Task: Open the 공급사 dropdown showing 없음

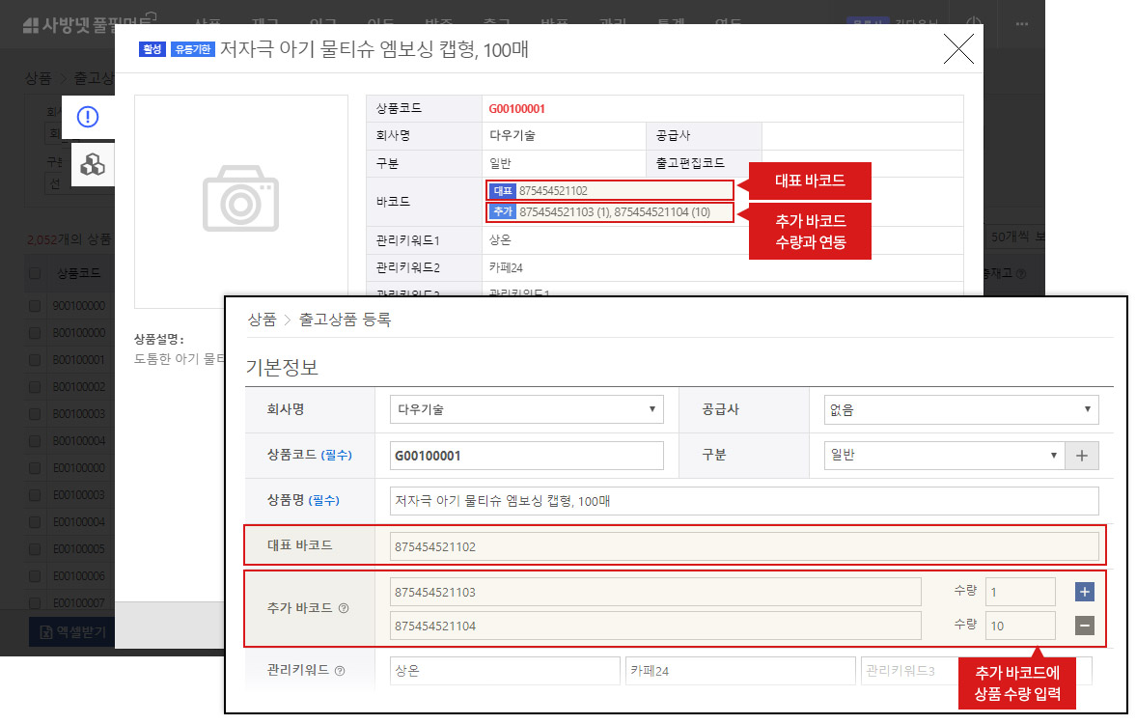Action: coord(960,409)
